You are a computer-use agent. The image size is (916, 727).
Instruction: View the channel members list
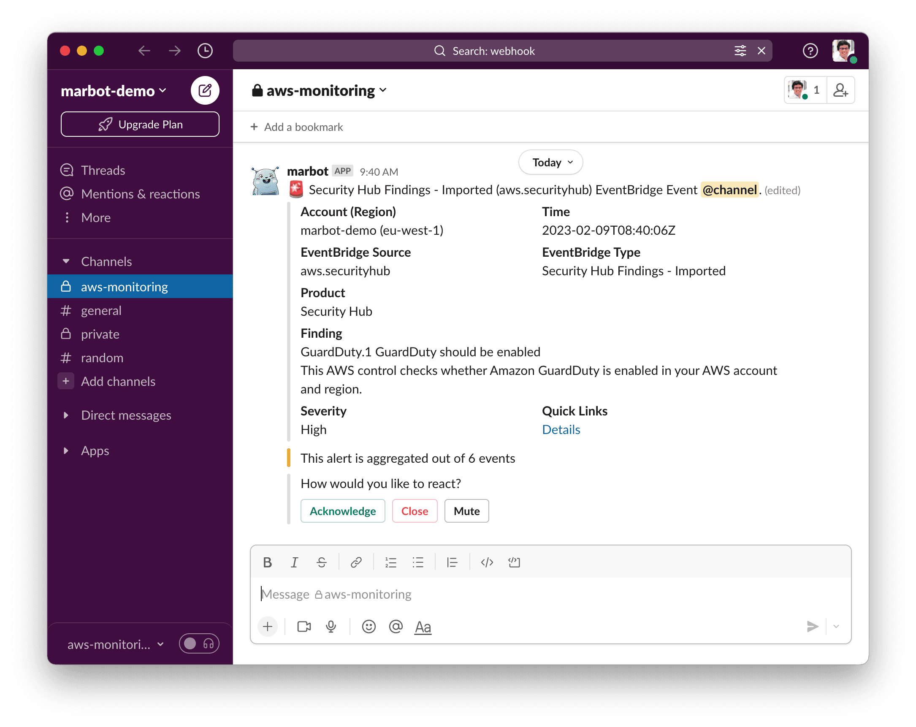point(805,90)
